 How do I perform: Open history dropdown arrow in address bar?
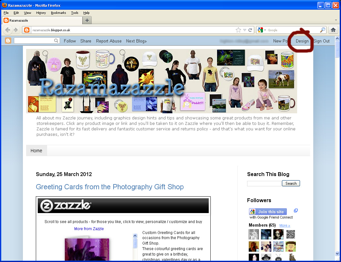245,30
